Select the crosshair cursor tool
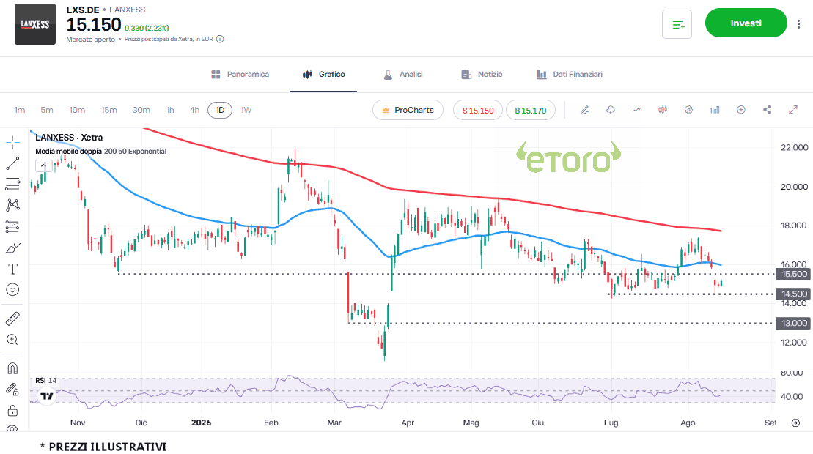This screenshot has height=454, width=813. coord(12,142)
